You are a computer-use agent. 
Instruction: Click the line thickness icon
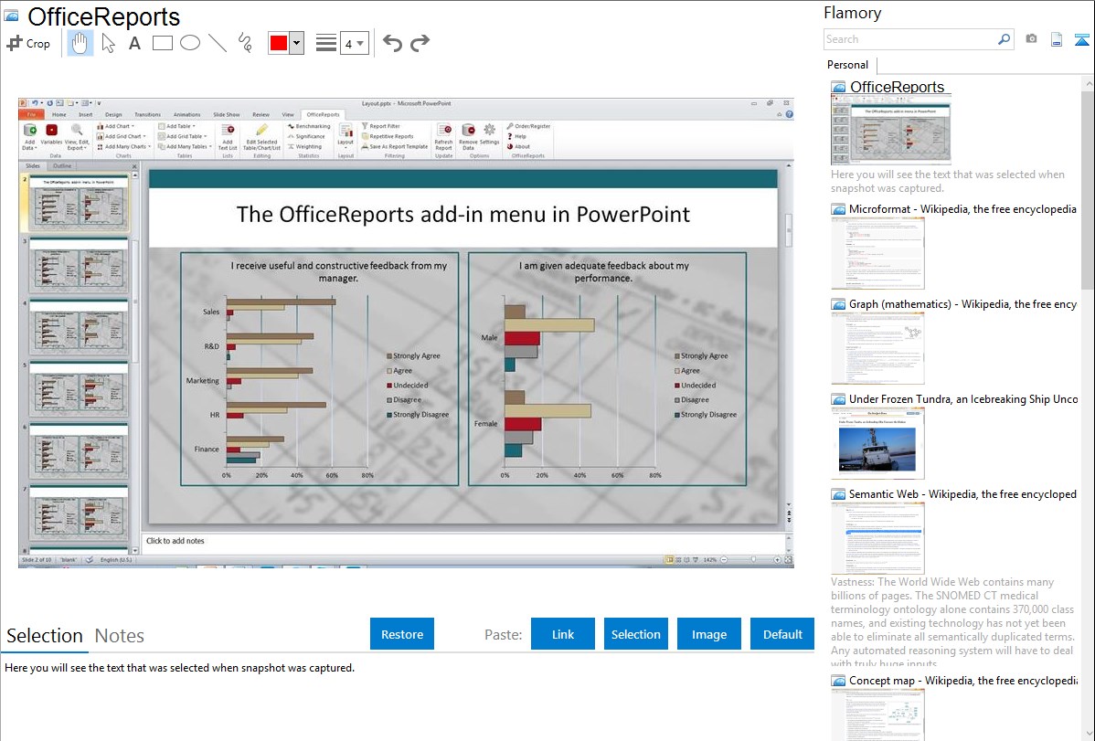pyautogui.click(x=326, y=43)
